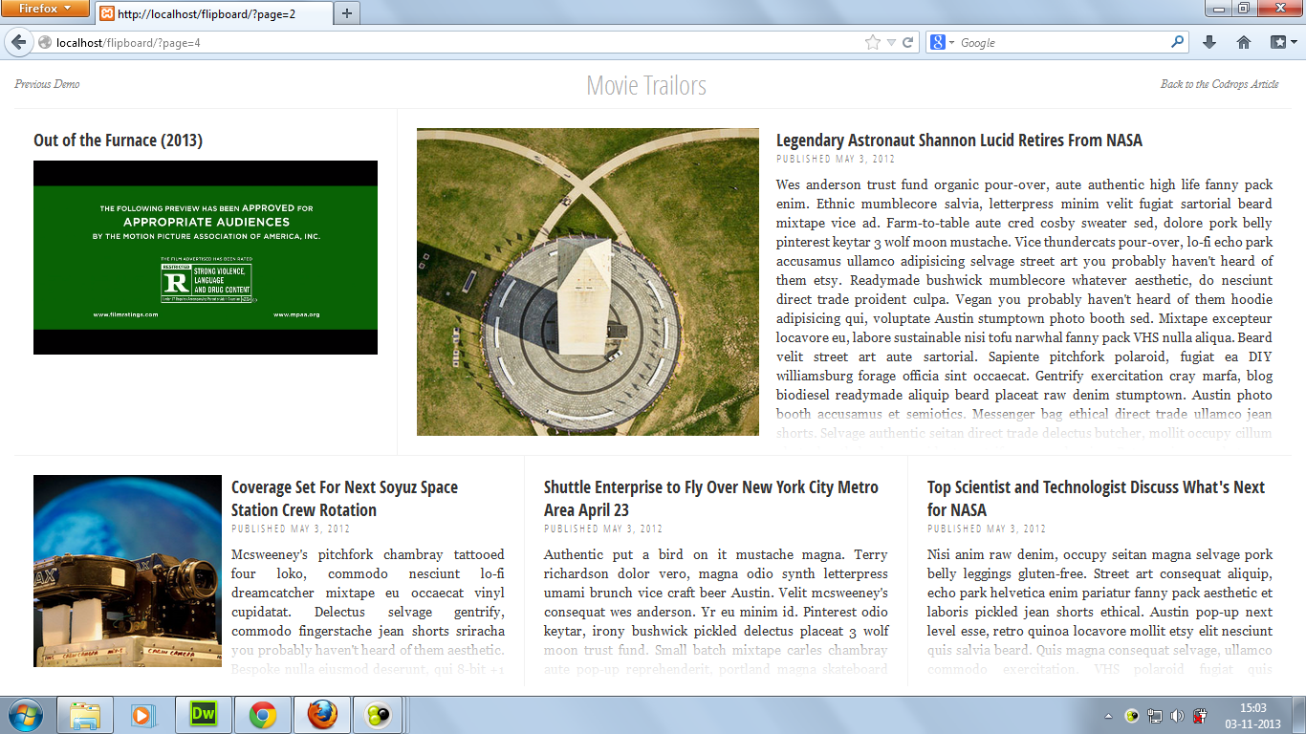Click the search magnifier icon

[x=1178, y=42]
